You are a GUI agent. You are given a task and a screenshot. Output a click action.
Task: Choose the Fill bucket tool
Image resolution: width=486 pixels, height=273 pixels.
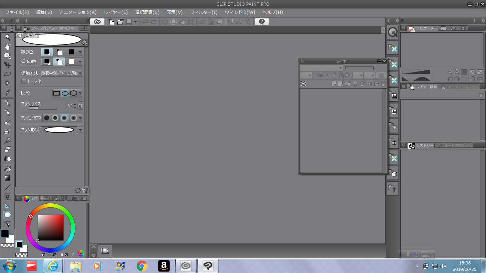click(x=7, y=169)
